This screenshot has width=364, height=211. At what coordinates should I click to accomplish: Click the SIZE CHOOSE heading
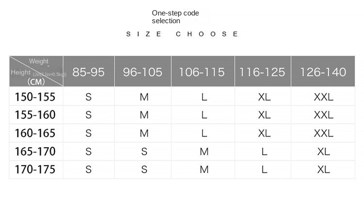pyautogui.click(x=182, y=34)
